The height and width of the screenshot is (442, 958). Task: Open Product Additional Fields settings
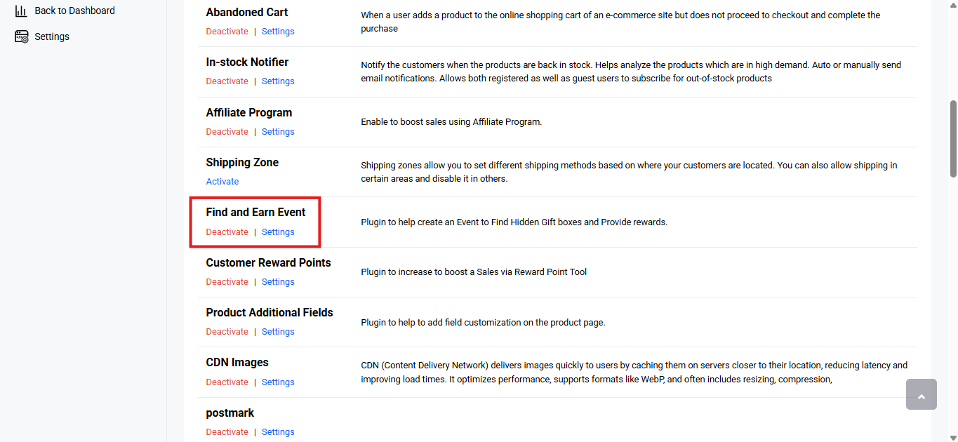(x=278, y=332)
